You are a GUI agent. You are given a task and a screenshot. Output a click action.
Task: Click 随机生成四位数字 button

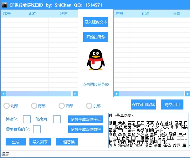85,129
